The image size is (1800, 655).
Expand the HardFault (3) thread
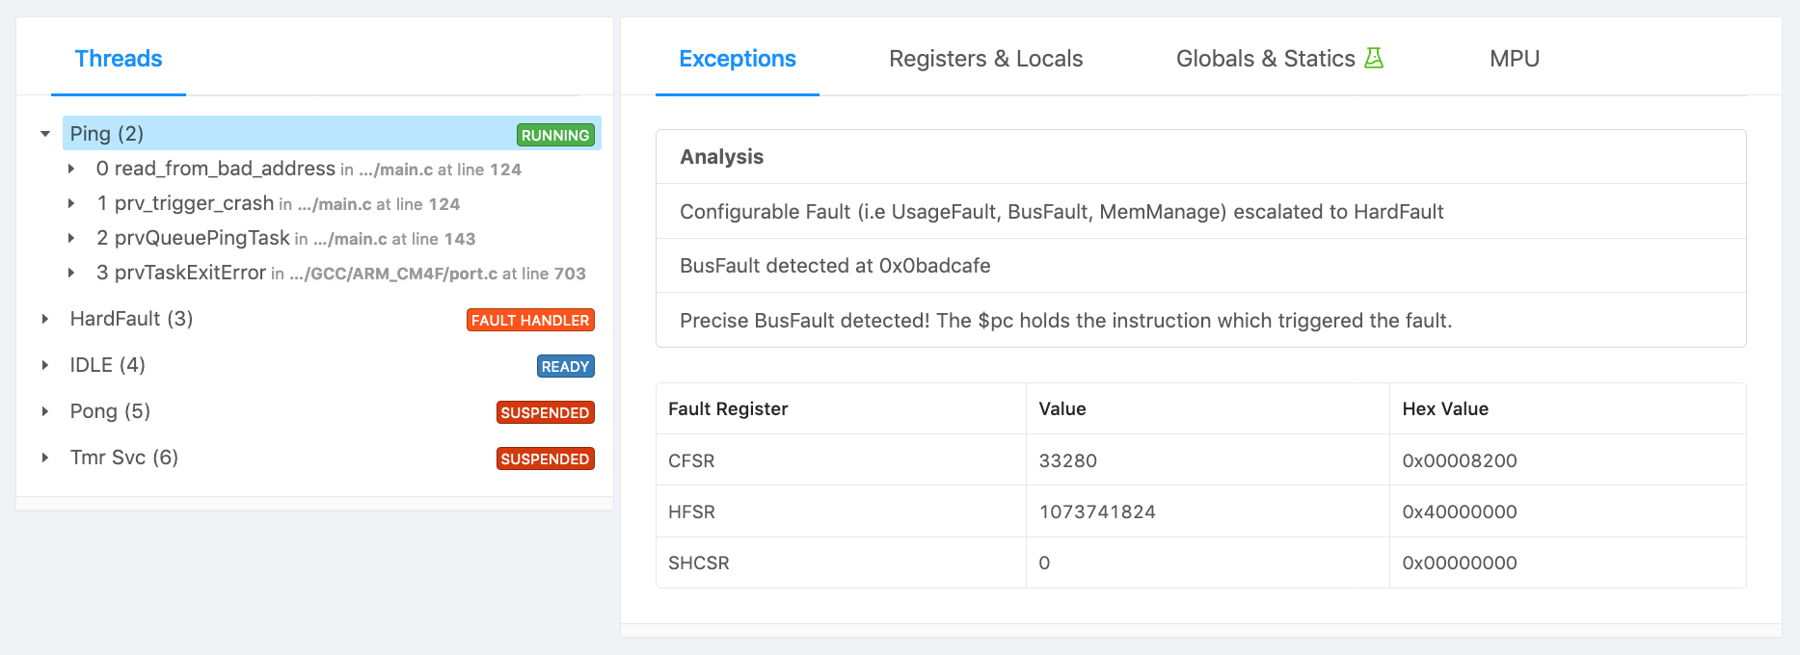click(x=45, y=319)
